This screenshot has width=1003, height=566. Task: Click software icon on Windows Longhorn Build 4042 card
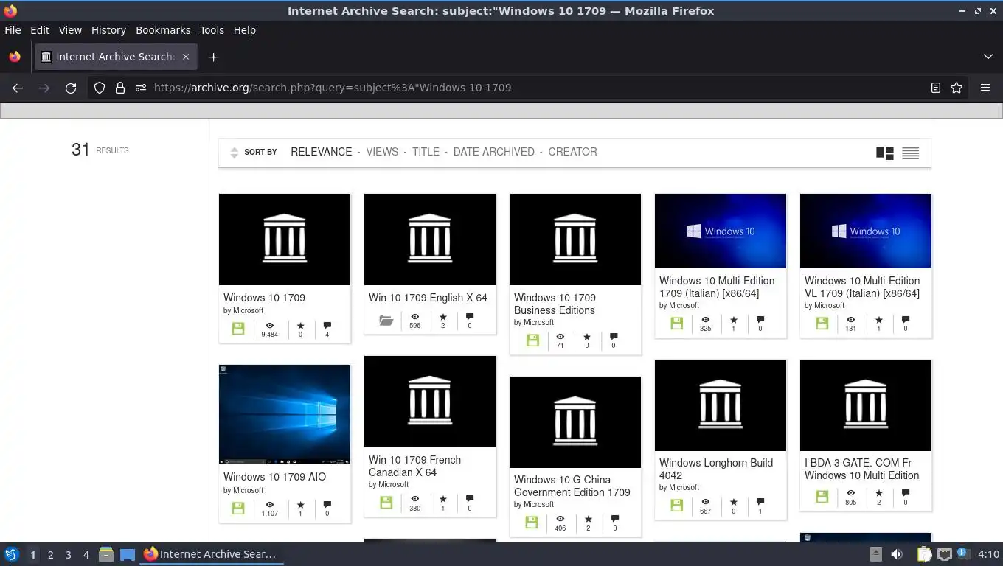pos(676,505)
